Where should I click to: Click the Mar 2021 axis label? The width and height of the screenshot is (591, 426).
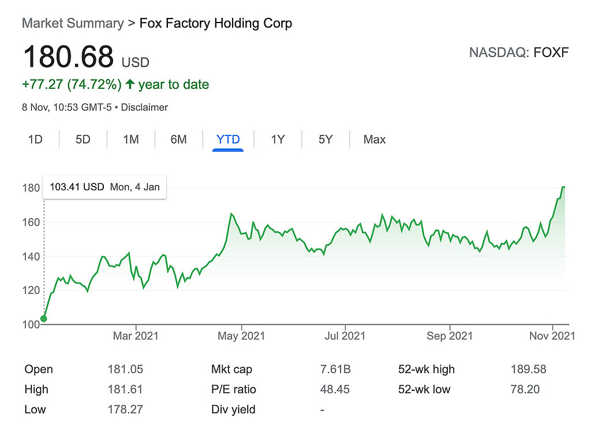pyautogui.click(x=136, y=336)
